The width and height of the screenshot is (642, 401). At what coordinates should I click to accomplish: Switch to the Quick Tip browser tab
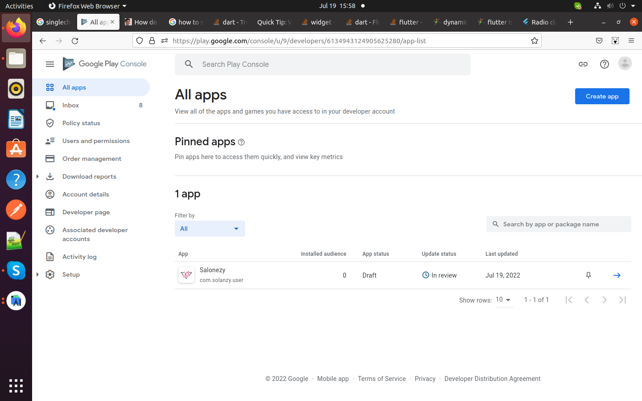pyautogui.click(x=274, y=22)
